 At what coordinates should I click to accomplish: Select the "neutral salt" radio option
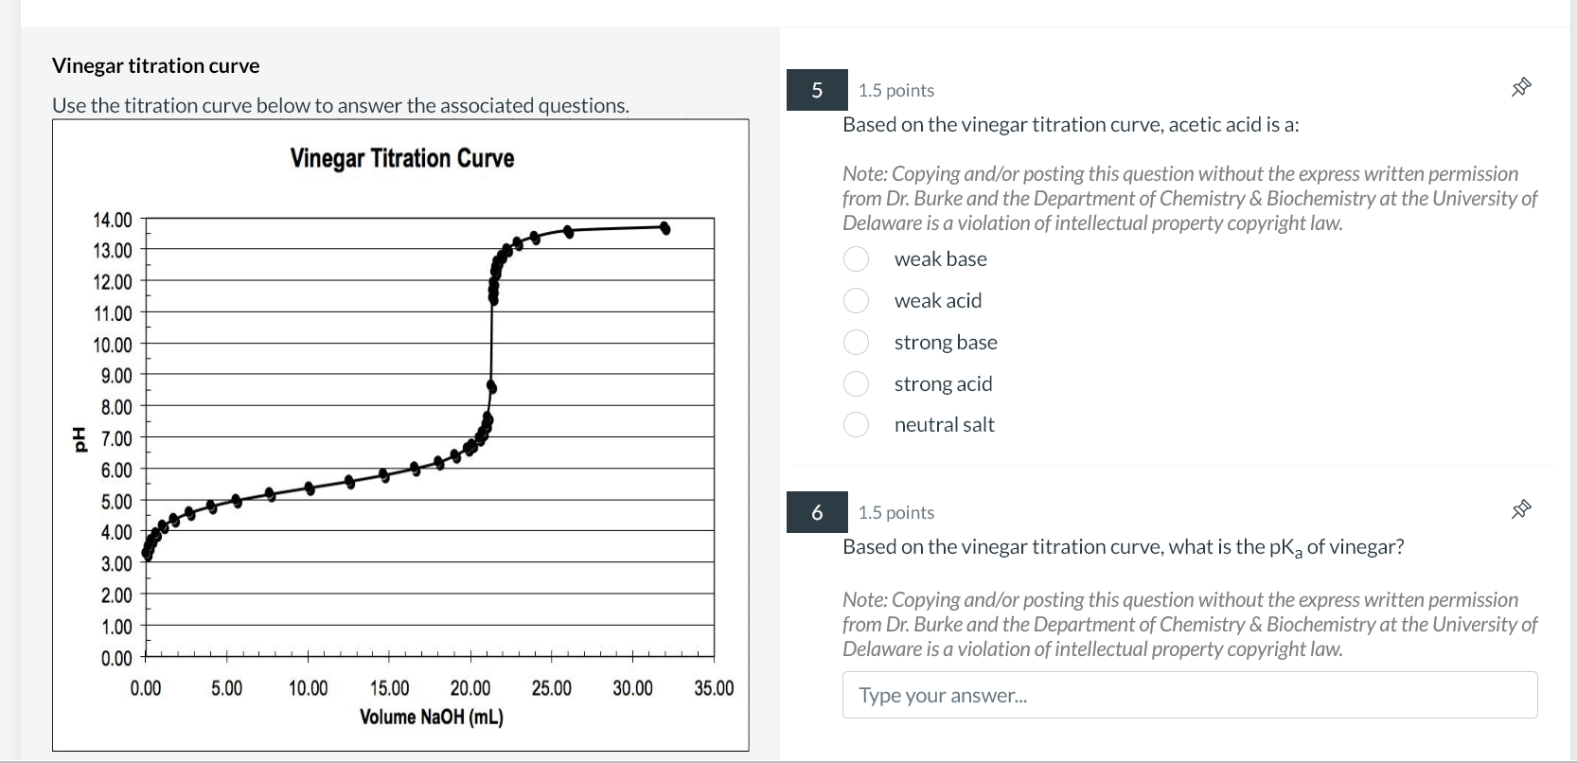[857, 425]
